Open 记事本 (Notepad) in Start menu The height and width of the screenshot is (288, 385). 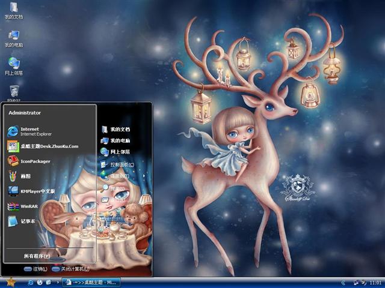click(22, 221)
